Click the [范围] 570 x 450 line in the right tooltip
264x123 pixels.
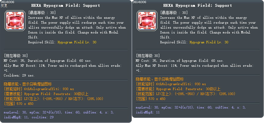pos(150,99)
